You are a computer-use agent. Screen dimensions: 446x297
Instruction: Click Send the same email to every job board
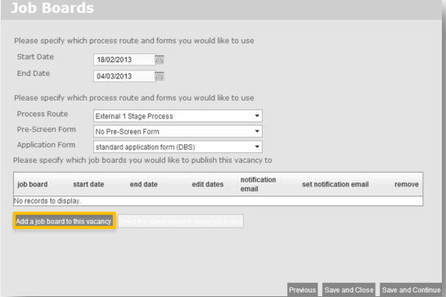point(181,221)
